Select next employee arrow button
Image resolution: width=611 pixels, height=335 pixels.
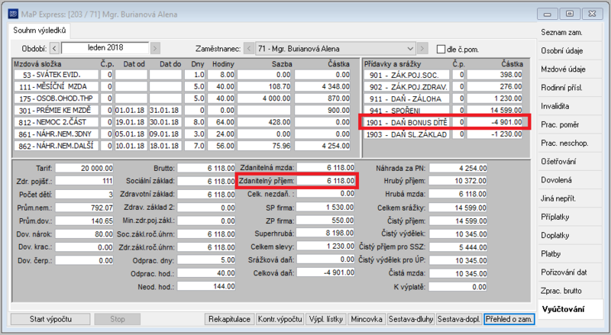coord(422,49)
